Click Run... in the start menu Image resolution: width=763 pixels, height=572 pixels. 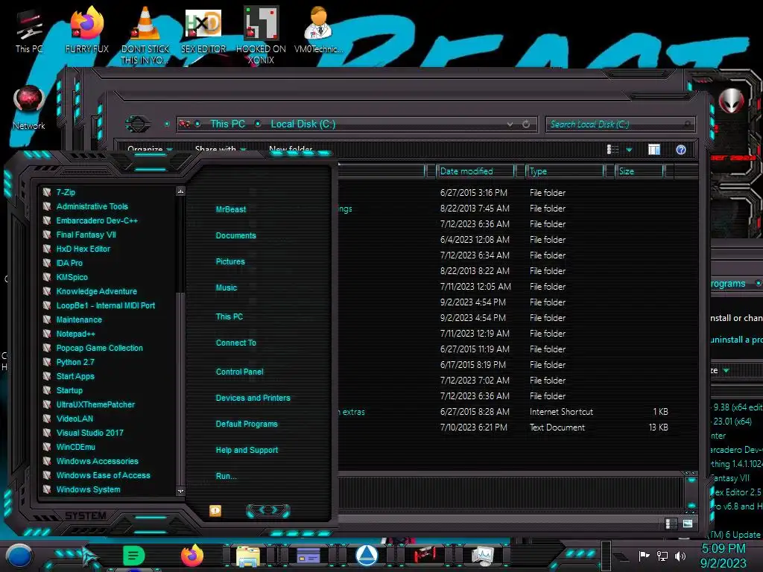click(x=227, y=476)
